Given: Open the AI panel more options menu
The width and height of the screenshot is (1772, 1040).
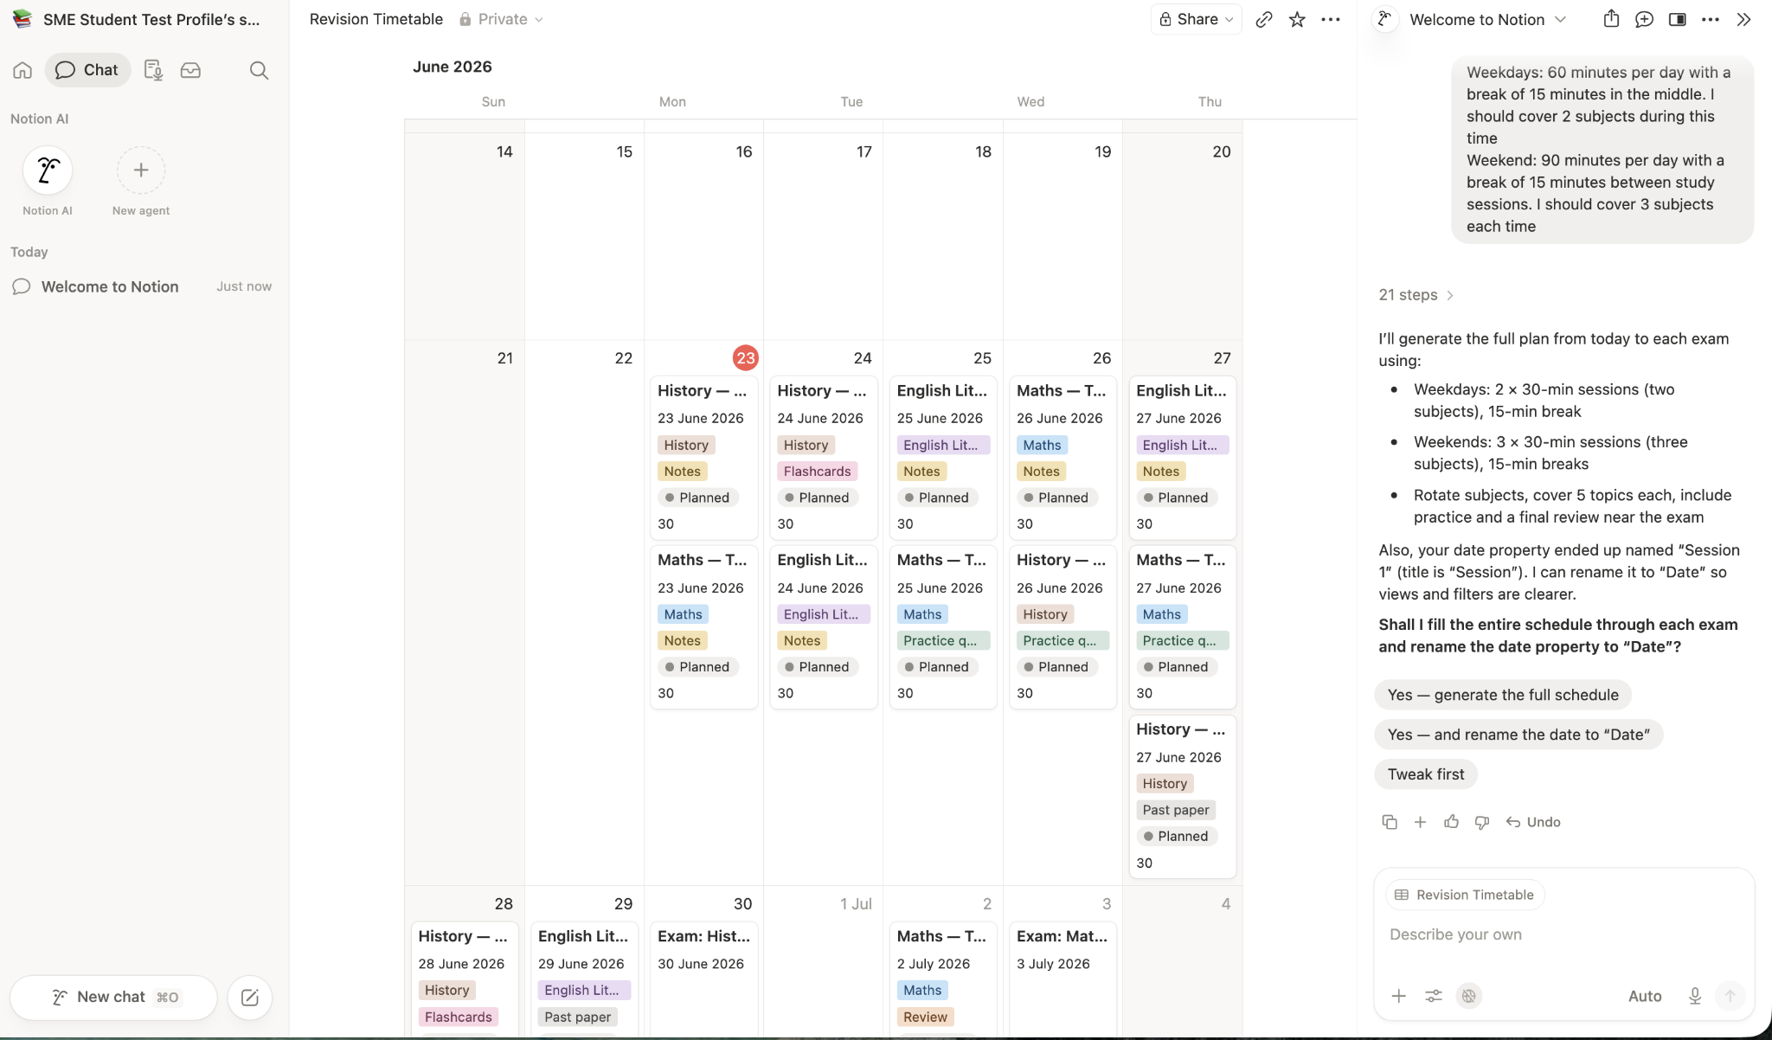Looking at the screenshot, I should [x=1711, y=19].
